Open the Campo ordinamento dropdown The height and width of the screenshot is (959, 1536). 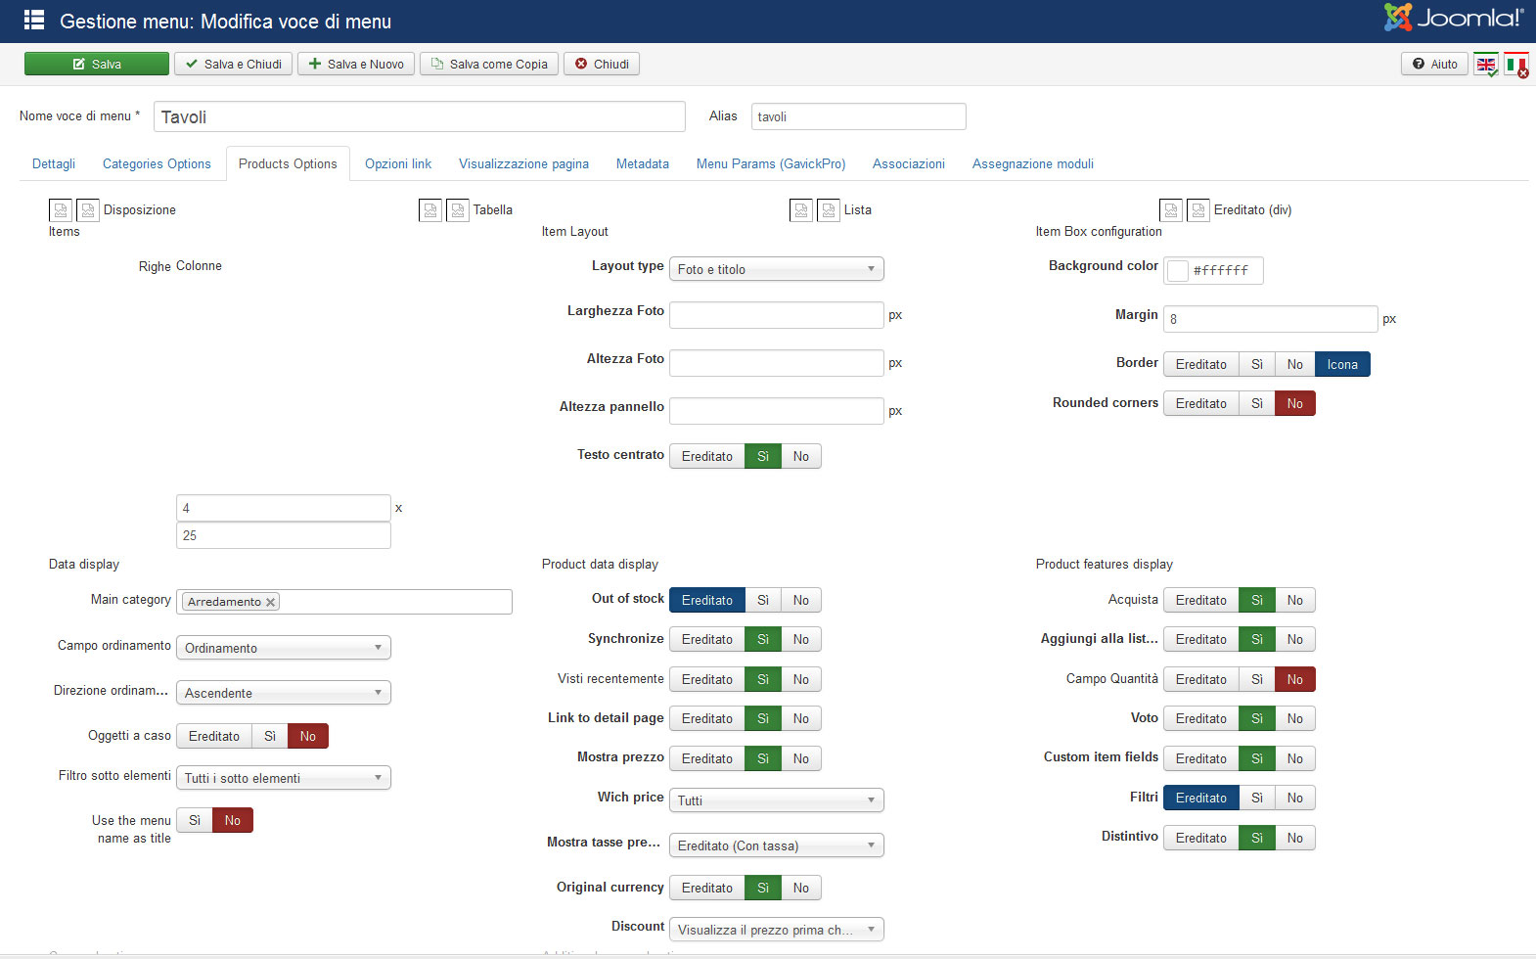[x=284, y=648]
